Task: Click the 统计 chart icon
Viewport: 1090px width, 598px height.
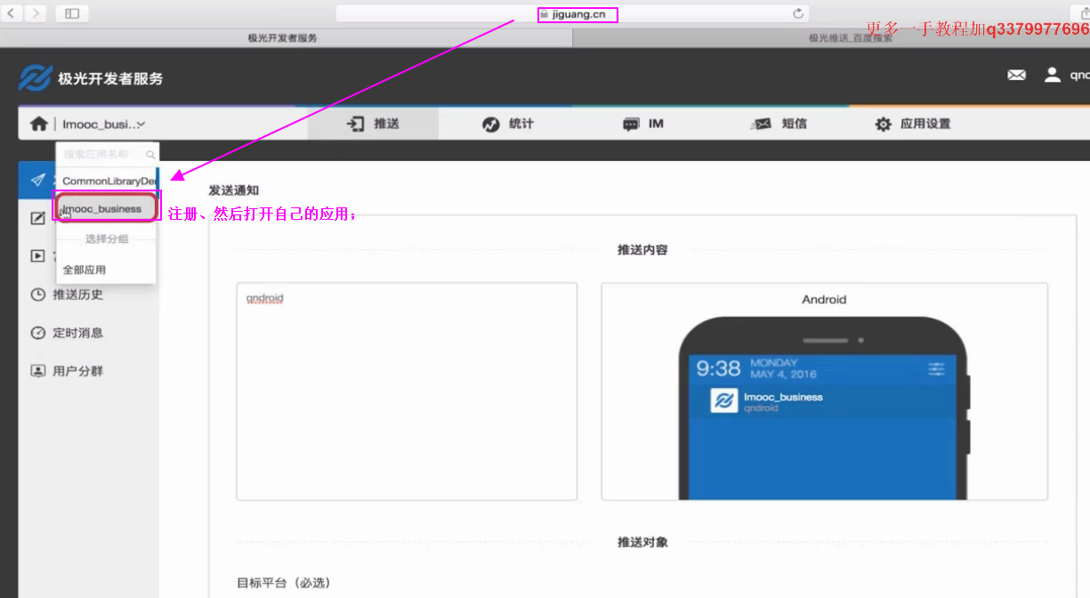Action: [491, 125]
